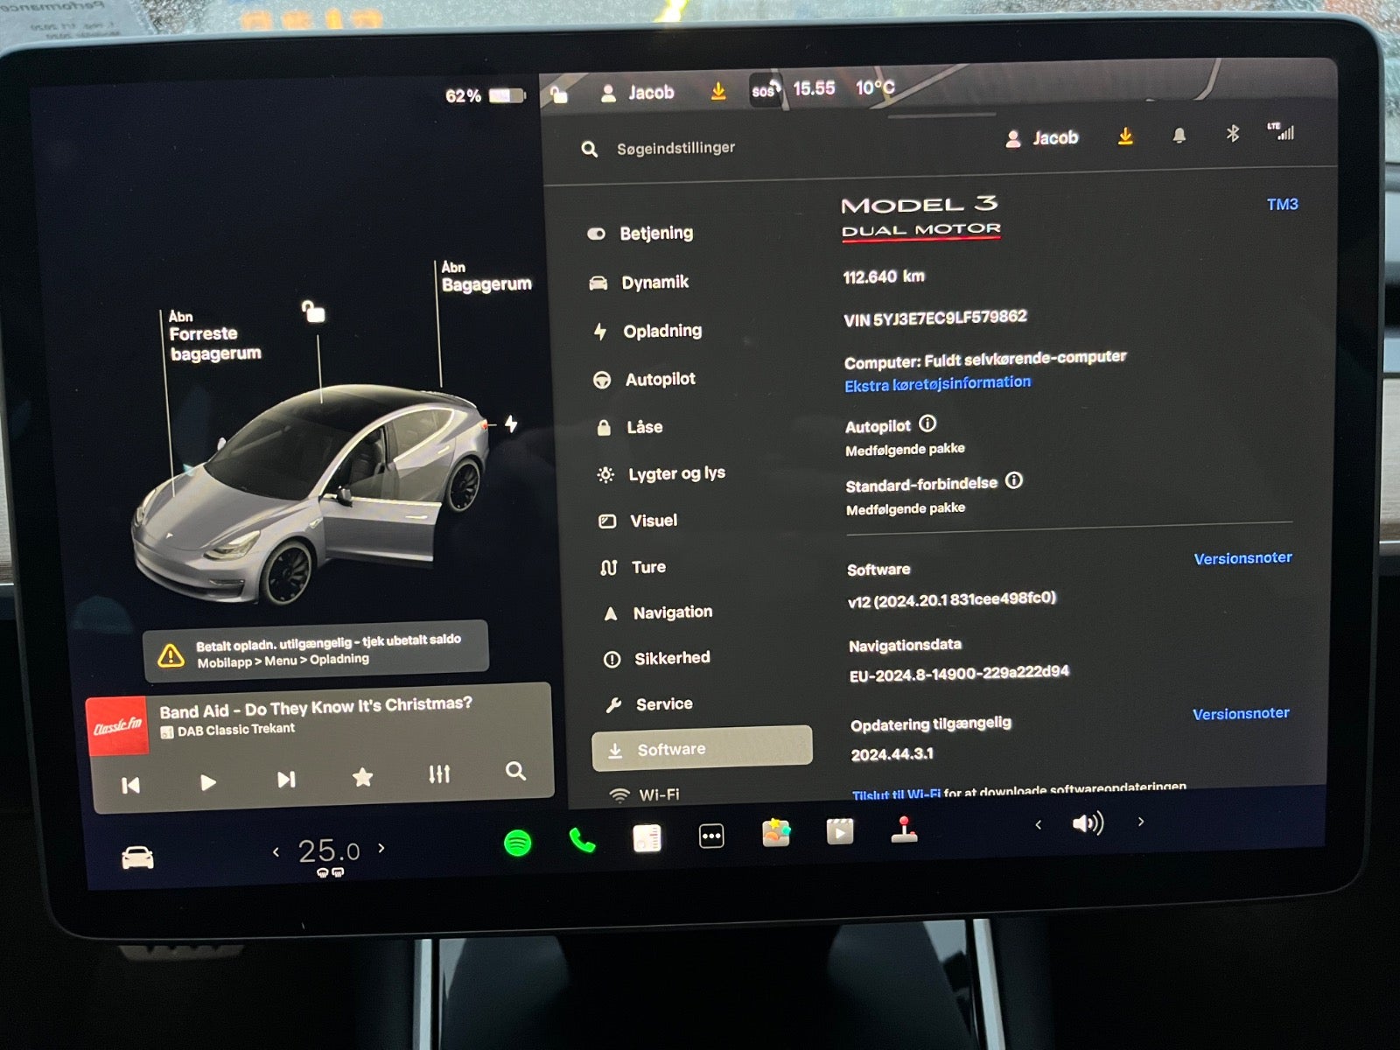Toggle the car door lock icon above car
1400x1050 pixels.
[313, 311]
